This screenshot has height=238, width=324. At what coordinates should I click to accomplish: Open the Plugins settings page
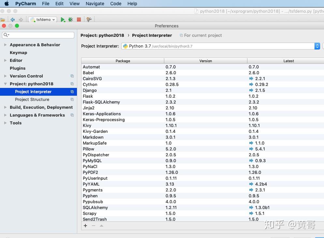18,68
